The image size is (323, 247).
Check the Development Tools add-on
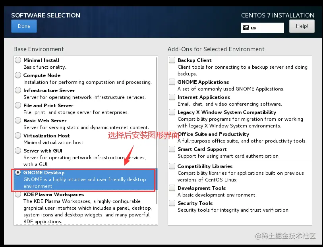point(172,188)
